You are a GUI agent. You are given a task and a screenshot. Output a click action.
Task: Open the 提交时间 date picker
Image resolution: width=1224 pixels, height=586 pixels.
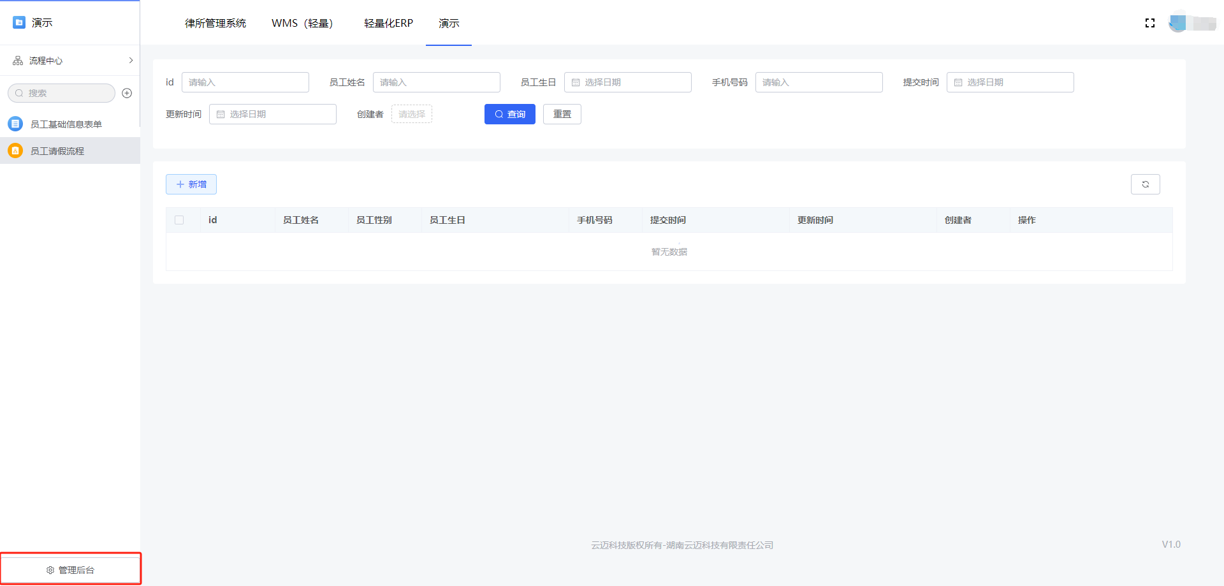(1010, 82)
